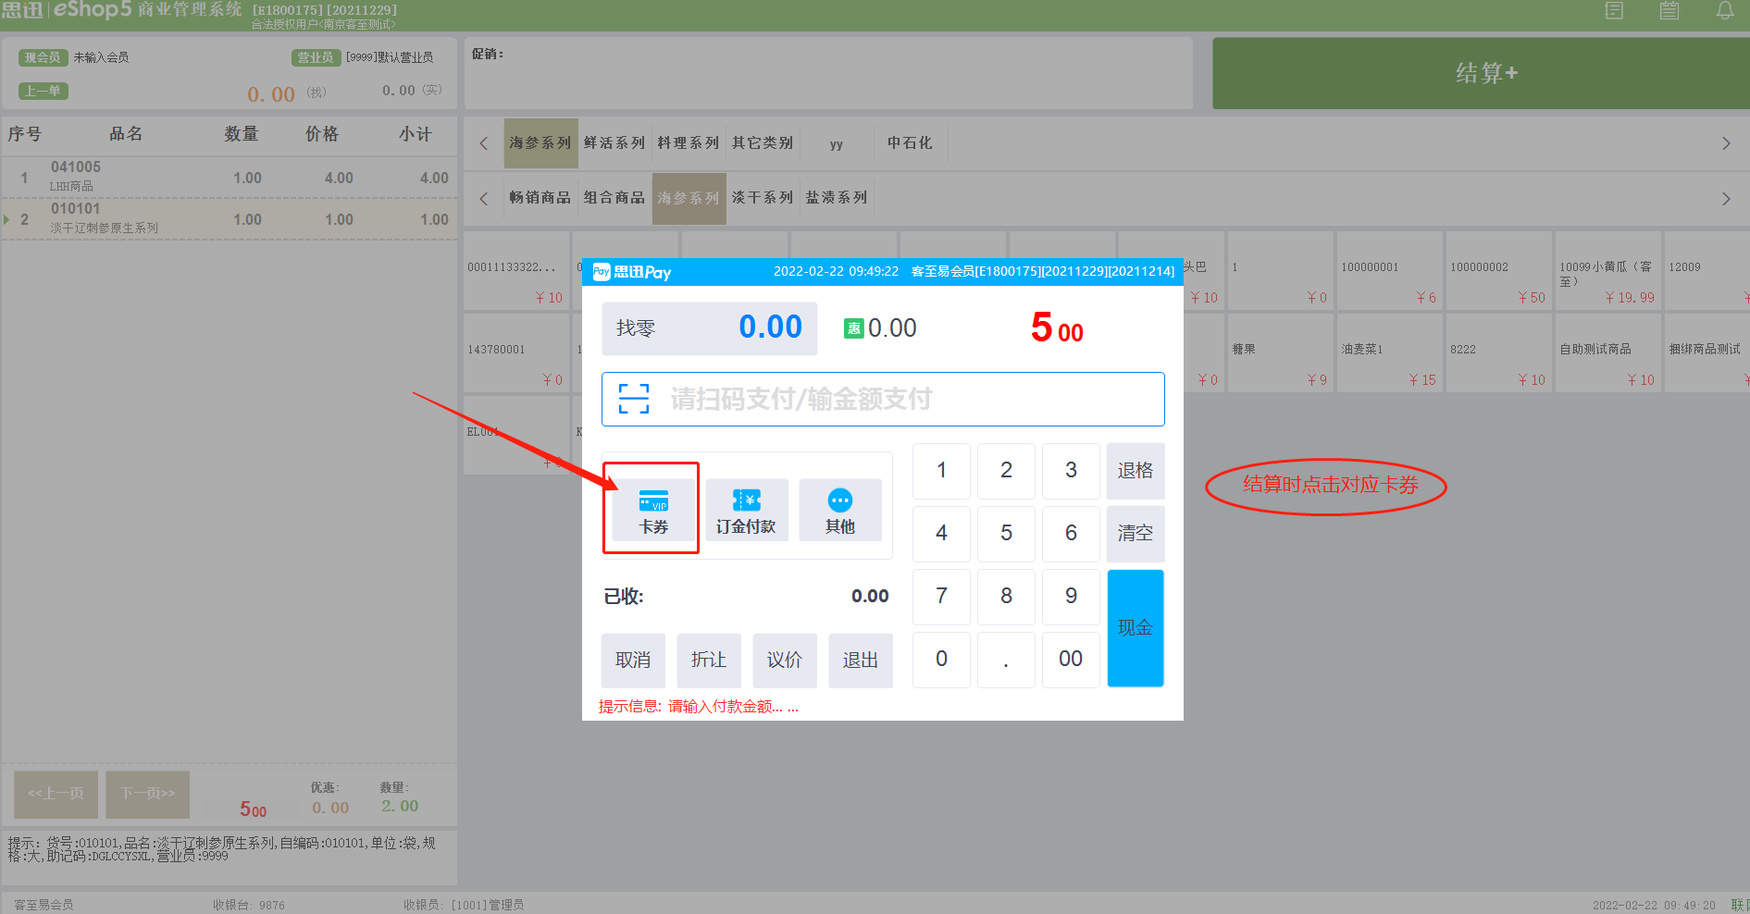Click keypad digit 4

pyautogui.click(x=941, y=533)
